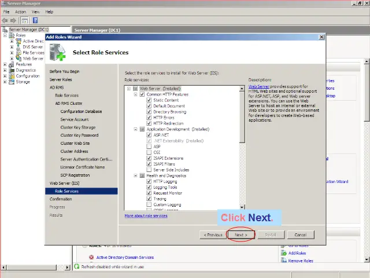Uncheck the Static Content checkbox
This screenshot has width=370, height=278.
coord(149,100)
